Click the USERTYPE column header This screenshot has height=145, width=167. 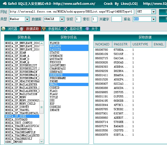[x=141, y=44]
